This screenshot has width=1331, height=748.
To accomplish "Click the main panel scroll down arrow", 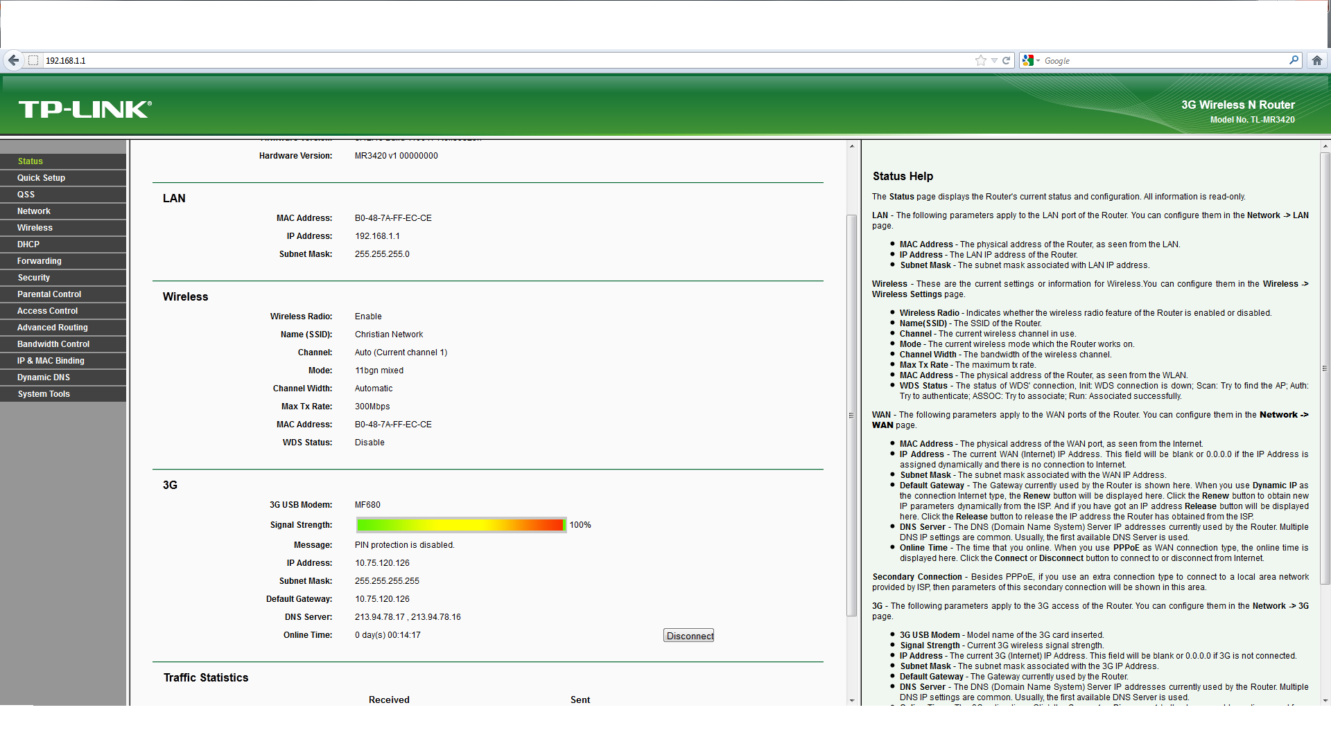I will tap(852, 700).
